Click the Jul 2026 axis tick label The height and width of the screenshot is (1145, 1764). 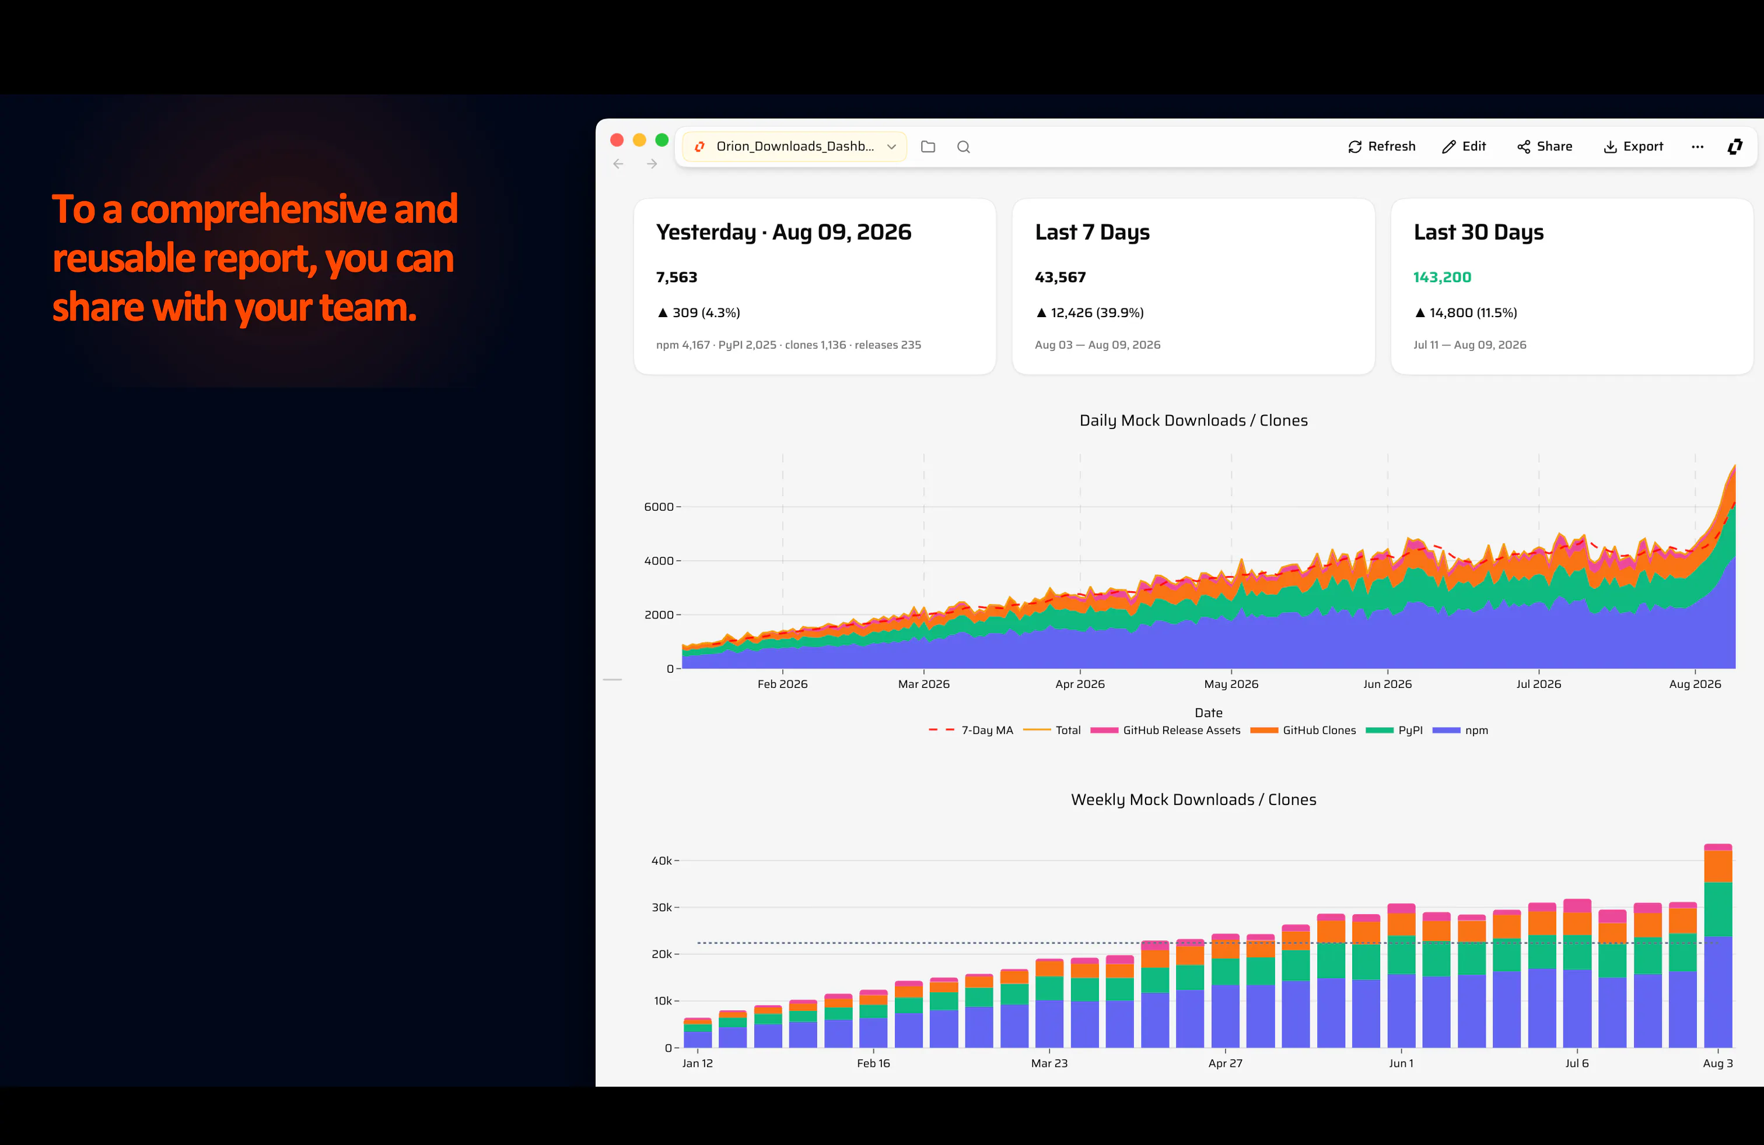(x=1539, y=684)
